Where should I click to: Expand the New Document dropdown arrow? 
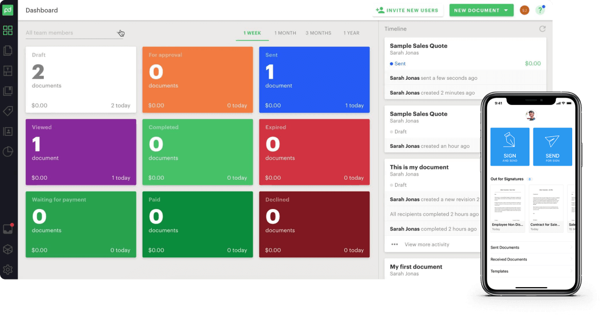506,10
